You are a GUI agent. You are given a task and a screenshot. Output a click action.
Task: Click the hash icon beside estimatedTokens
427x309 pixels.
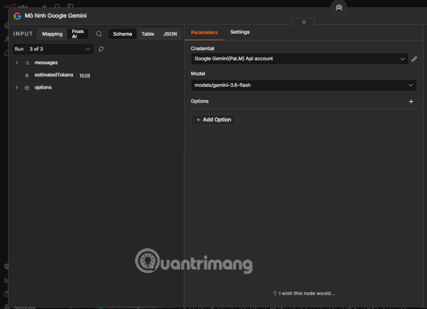click(27, 75)
